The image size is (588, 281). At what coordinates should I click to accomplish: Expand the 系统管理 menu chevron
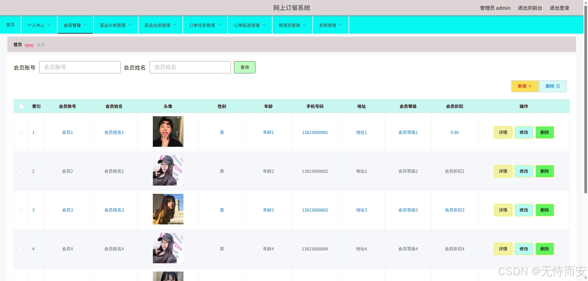(x=341, y=25)
